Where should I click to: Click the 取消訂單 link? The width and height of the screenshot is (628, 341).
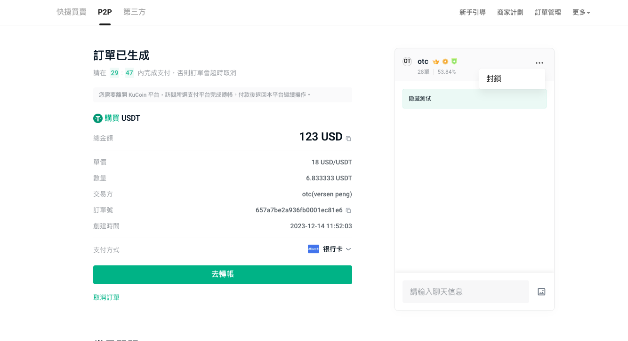(106, 297)
